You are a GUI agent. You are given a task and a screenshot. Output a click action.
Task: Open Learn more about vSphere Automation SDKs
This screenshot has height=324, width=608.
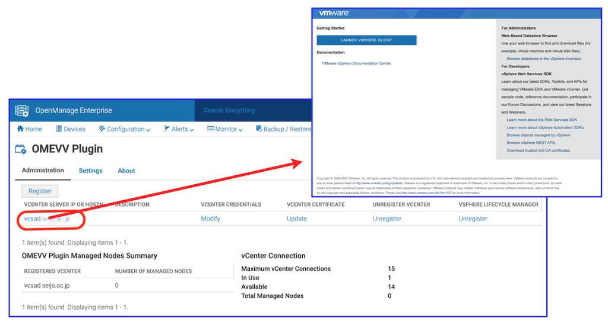pos(545,127)
